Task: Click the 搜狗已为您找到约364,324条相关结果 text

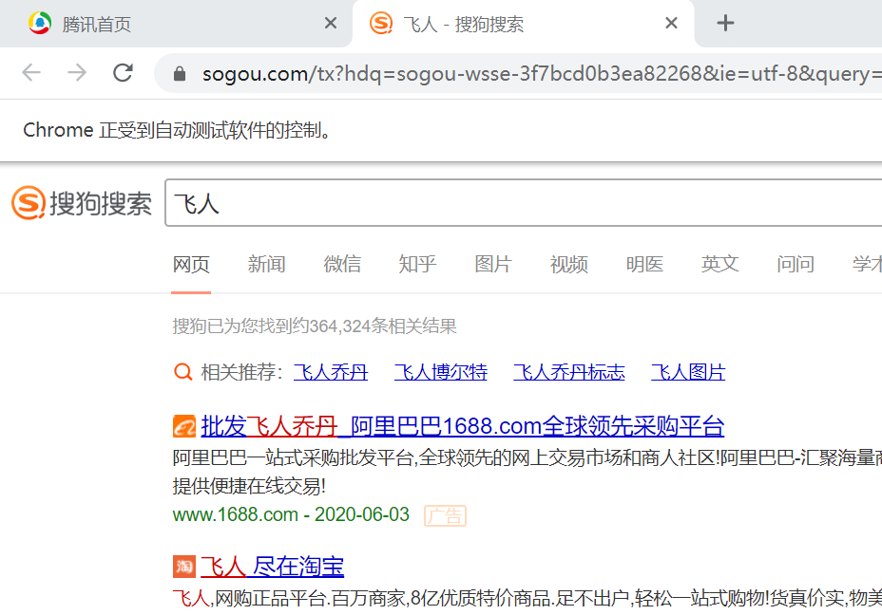Action: point(315,326)
